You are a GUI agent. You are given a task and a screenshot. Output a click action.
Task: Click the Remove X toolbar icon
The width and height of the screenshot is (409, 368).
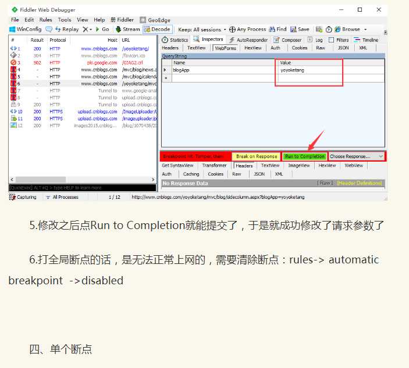(x=86, y=29)
